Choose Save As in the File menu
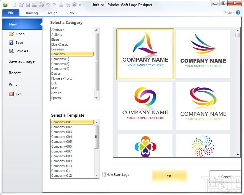Image resolution: width=244 pixels, height=195 pixels. pos(18,51)
